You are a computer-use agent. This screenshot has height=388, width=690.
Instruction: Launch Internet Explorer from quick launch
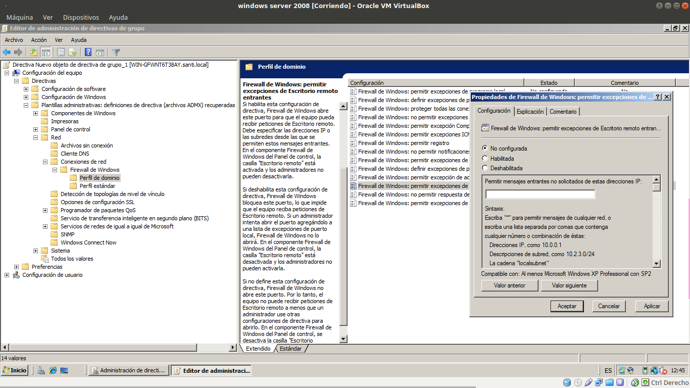point(53,370)
